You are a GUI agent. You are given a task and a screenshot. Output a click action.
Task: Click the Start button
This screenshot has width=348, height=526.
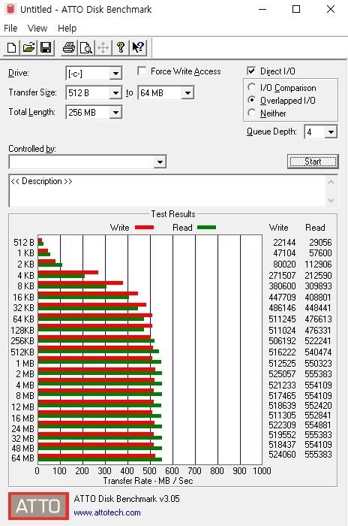pos(313,162)
